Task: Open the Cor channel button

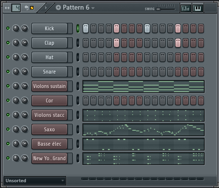Action: 49,100
